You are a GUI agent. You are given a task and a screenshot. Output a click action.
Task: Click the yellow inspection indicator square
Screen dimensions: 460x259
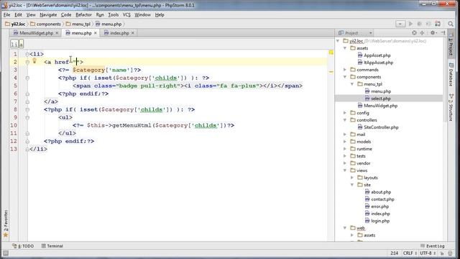tap(331, 53)
